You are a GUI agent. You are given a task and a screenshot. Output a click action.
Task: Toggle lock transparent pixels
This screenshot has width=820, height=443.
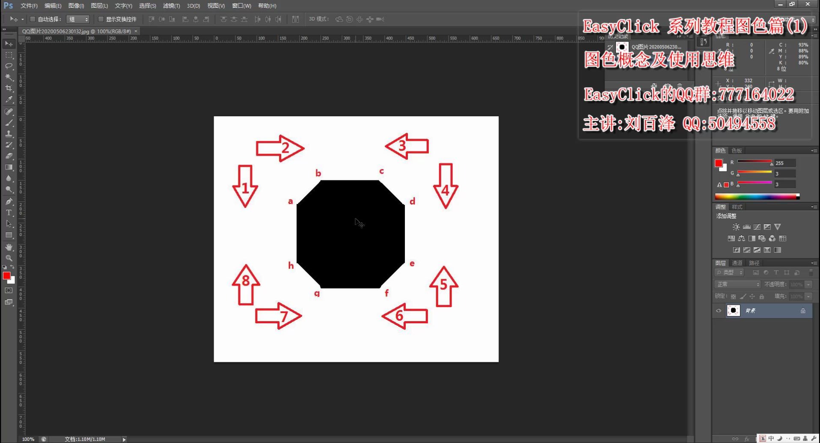click(x=733, y=296)
